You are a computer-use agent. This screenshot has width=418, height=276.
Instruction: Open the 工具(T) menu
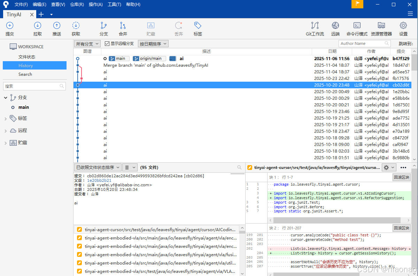(x=114, y=5)
